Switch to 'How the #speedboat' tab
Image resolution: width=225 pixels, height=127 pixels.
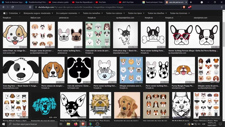pyautogui.click(x=82, y=2)
